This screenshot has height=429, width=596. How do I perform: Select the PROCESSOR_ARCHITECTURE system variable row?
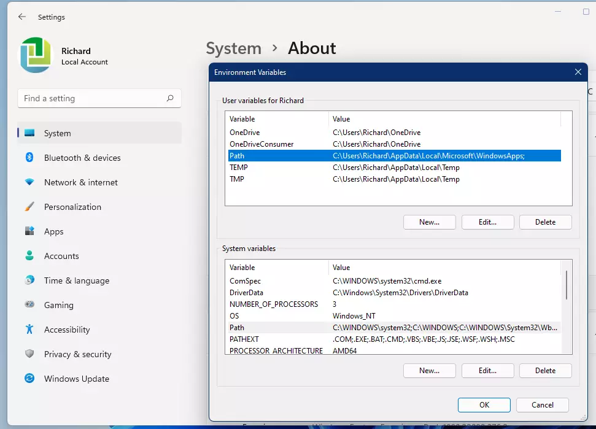click(x=395, y=350)
